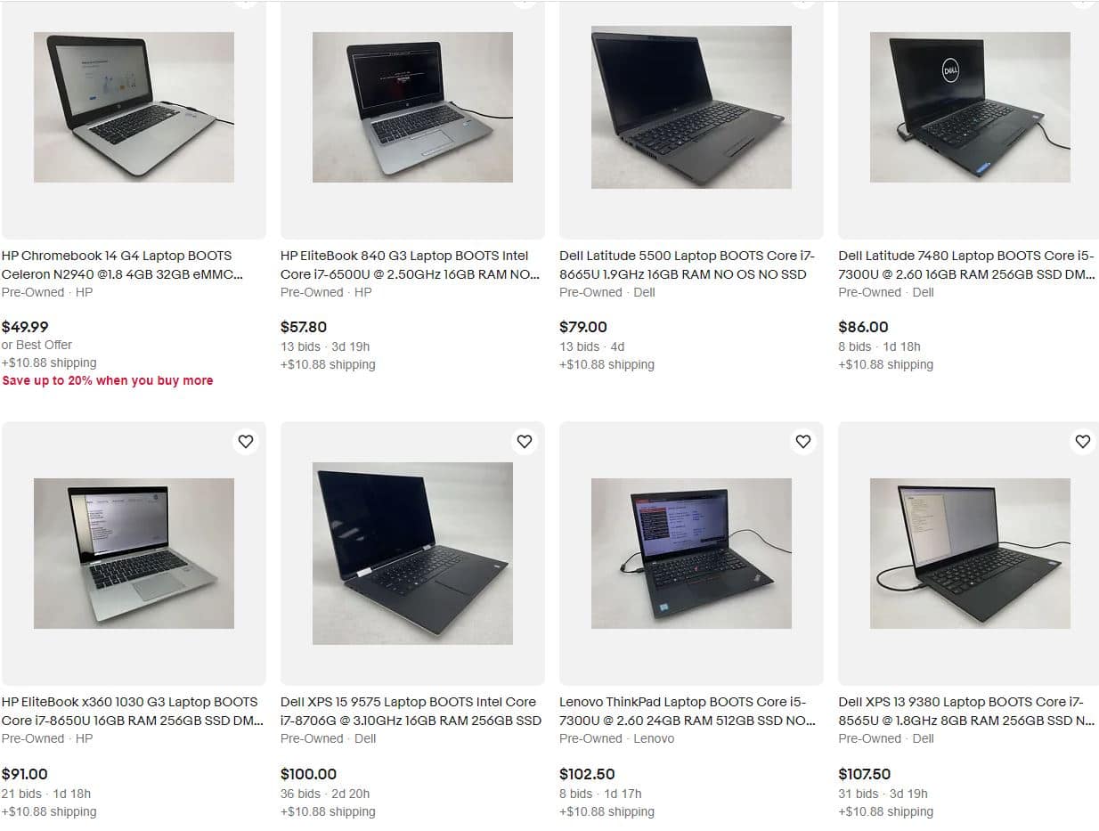View HP EliteBook 840 G3 listing image
The image size is (1099, 831).
pos(412,108)
